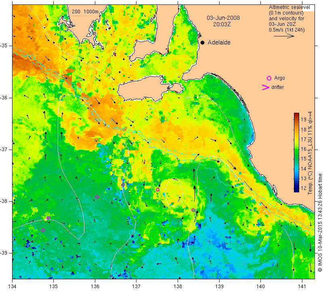This screenshot has height=291, width=323.
Task: Click the 134 longitude axis label
Action: (x=13, y=286)
